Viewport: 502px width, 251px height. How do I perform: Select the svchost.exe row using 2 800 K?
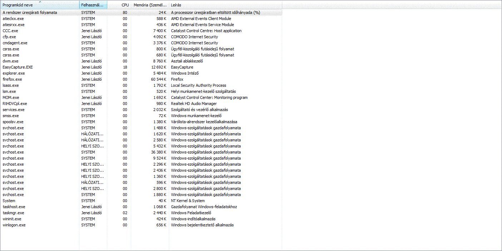141,189
